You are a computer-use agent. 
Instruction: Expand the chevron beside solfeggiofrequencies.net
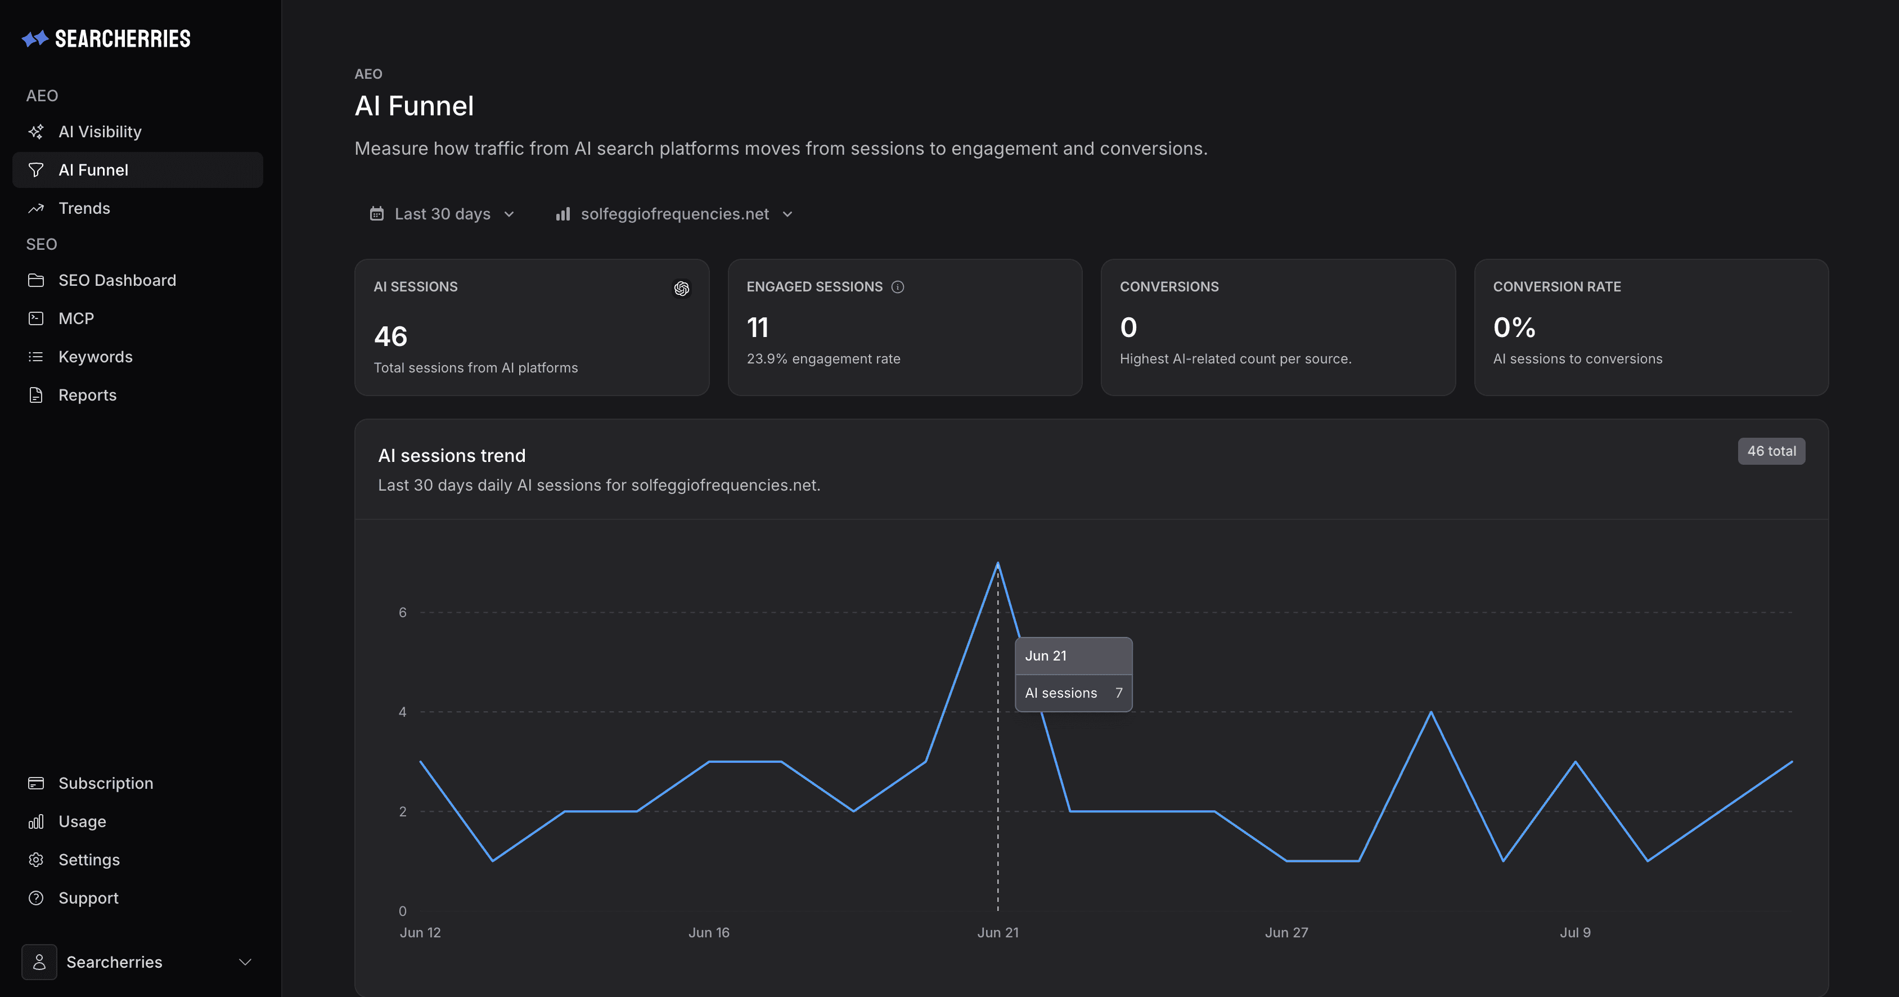[x=787, y=214]
